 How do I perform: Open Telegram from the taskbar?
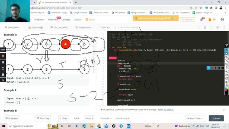point(121,126)
